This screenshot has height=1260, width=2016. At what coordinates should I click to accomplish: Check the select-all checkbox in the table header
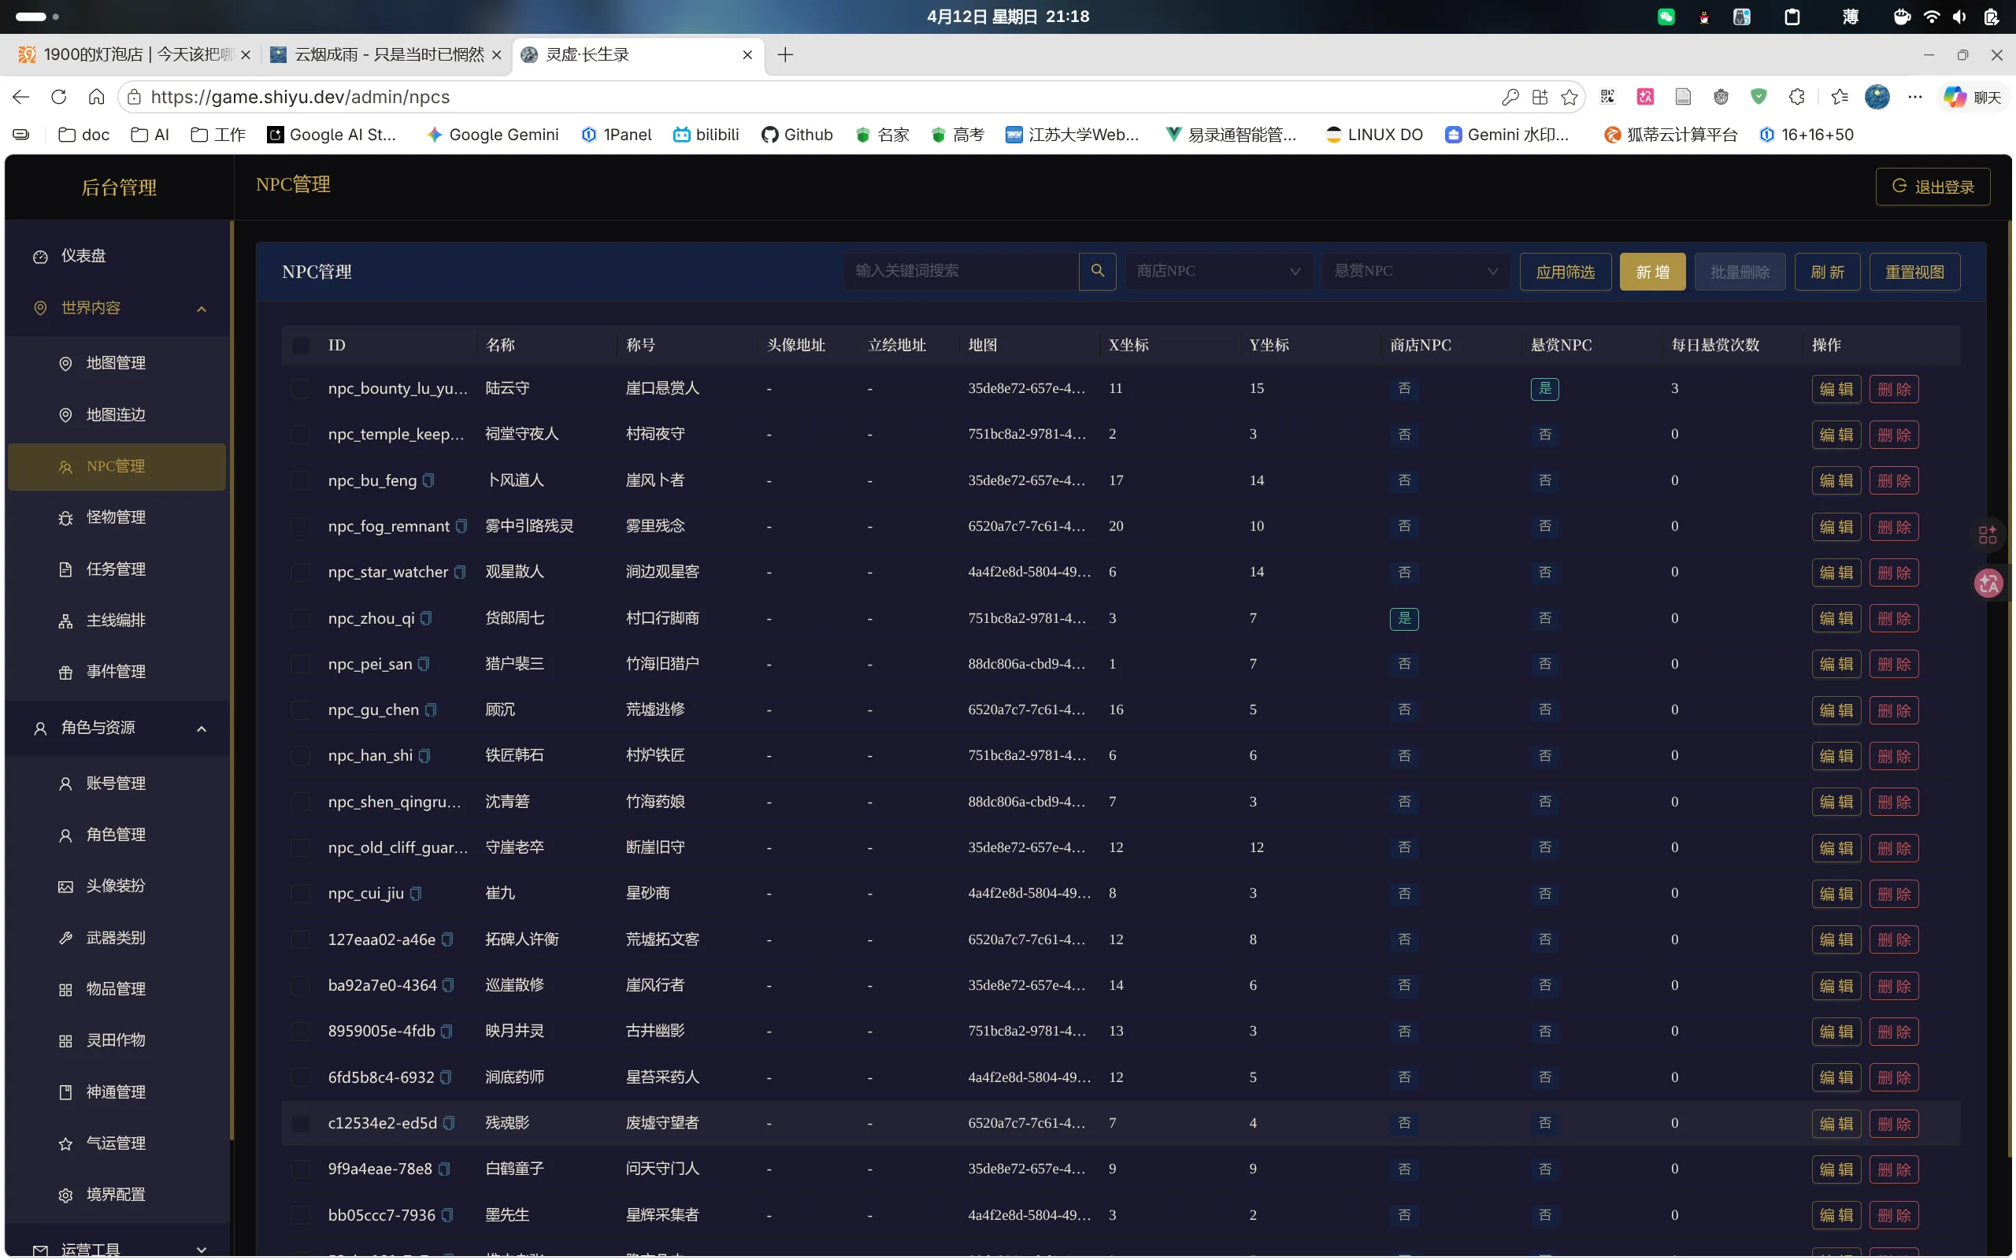click(x=301, y=345)
